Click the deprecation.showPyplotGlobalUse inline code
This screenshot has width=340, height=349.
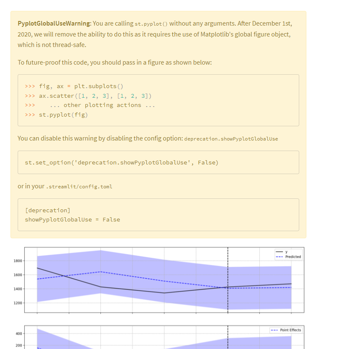(x=231, y=139)
